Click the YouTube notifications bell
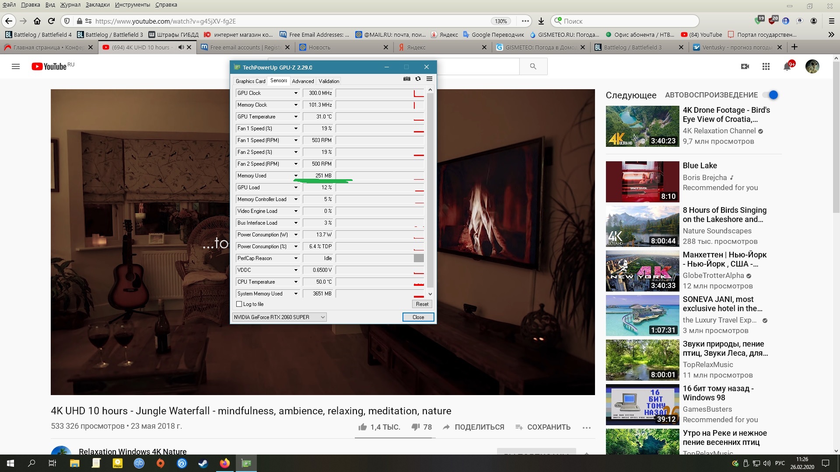The image size is (840, 472). [787, 66]
